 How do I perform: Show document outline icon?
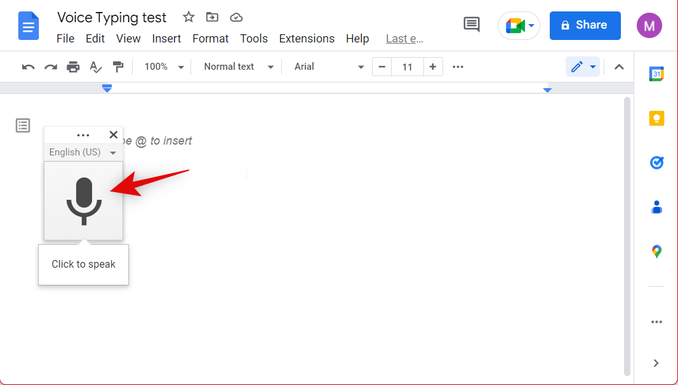pyautogui.click(x=23, y=126)
